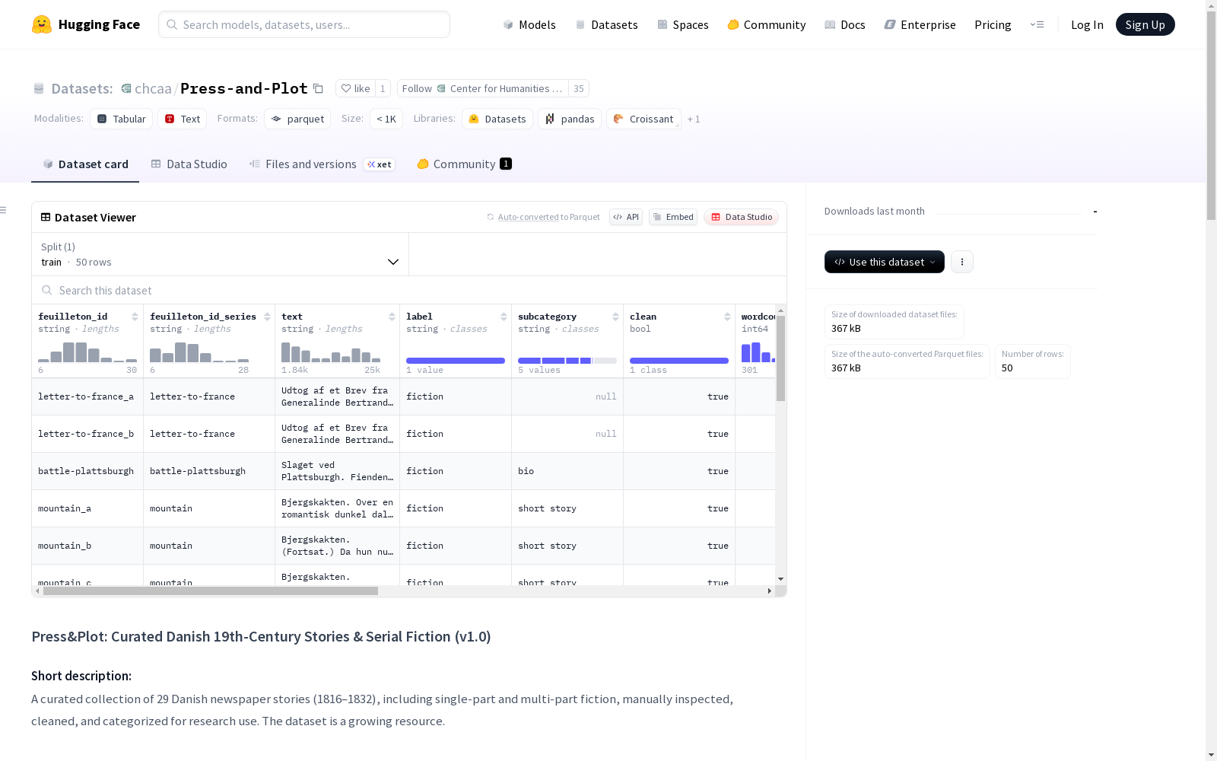Sort the label column
The image size is (1217, 761).
504,317
